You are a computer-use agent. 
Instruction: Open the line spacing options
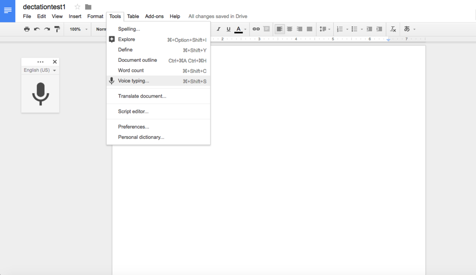pos(324,29)
